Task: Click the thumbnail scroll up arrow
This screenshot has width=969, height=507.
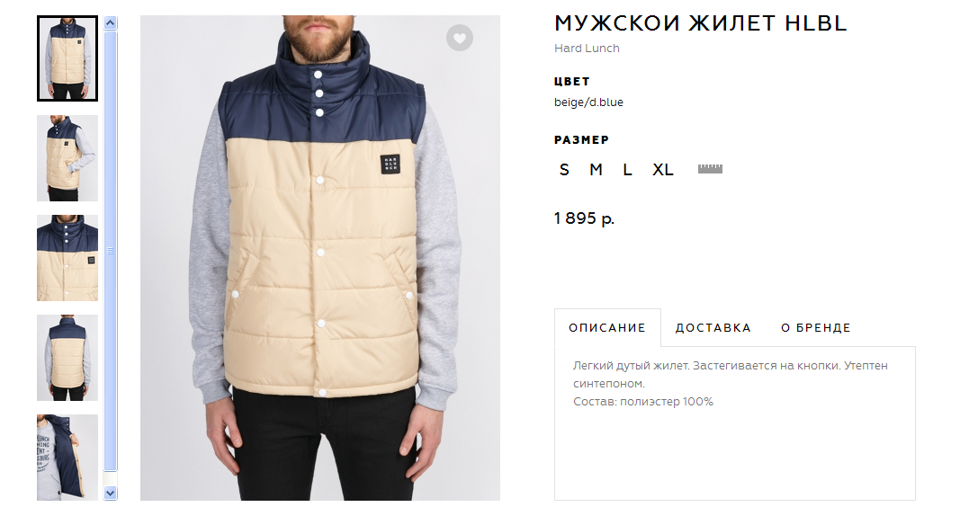Action: coord(111,23)
